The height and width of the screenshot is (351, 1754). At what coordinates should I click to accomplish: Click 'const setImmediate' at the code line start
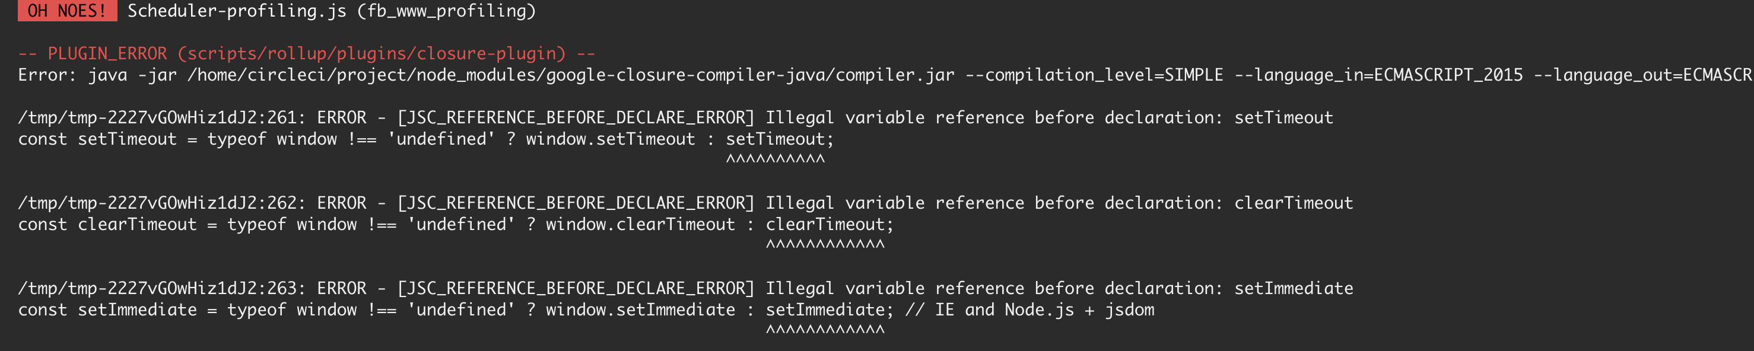(107, 310)
